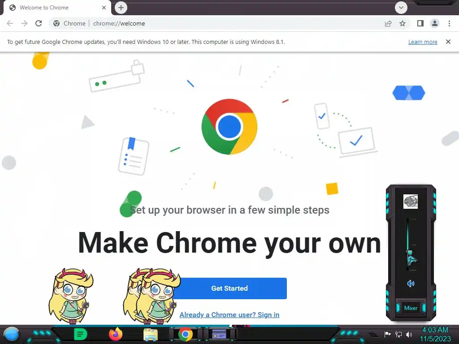459x344 pixels.
Task: Click the leftmost Star Butterfly character
Action: click(71, 296)
